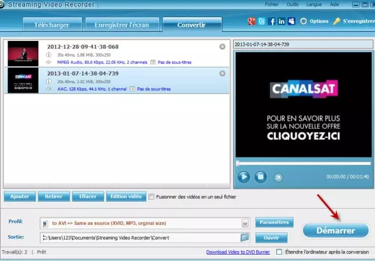This screenshot has height=261, width=375.
Task: Select the Convertir tab
Action: (192, 24)
